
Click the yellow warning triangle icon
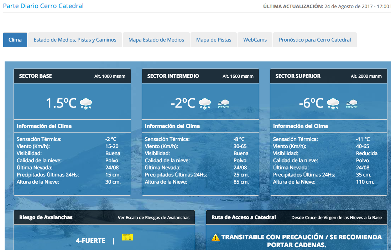pyautogui.click(x=215, y=238)
